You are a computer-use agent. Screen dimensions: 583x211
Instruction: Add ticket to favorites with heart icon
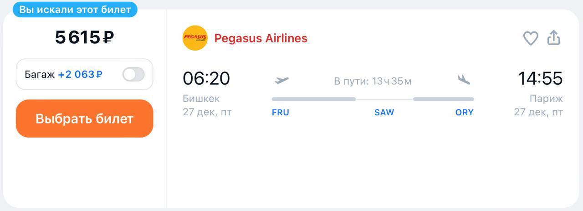click(531, 38)
